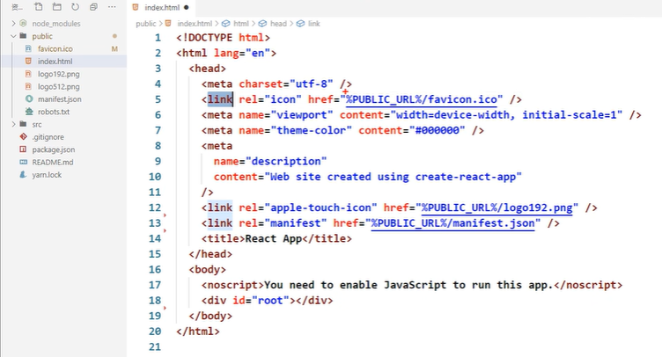
Task: Refresh the Explorer file tree
Action: (75, 7)
